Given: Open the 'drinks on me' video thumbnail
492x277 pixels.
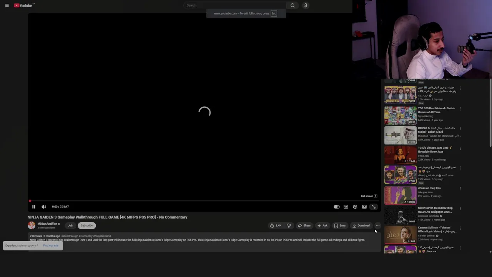Looking at the screenshot, I should 400,195.
